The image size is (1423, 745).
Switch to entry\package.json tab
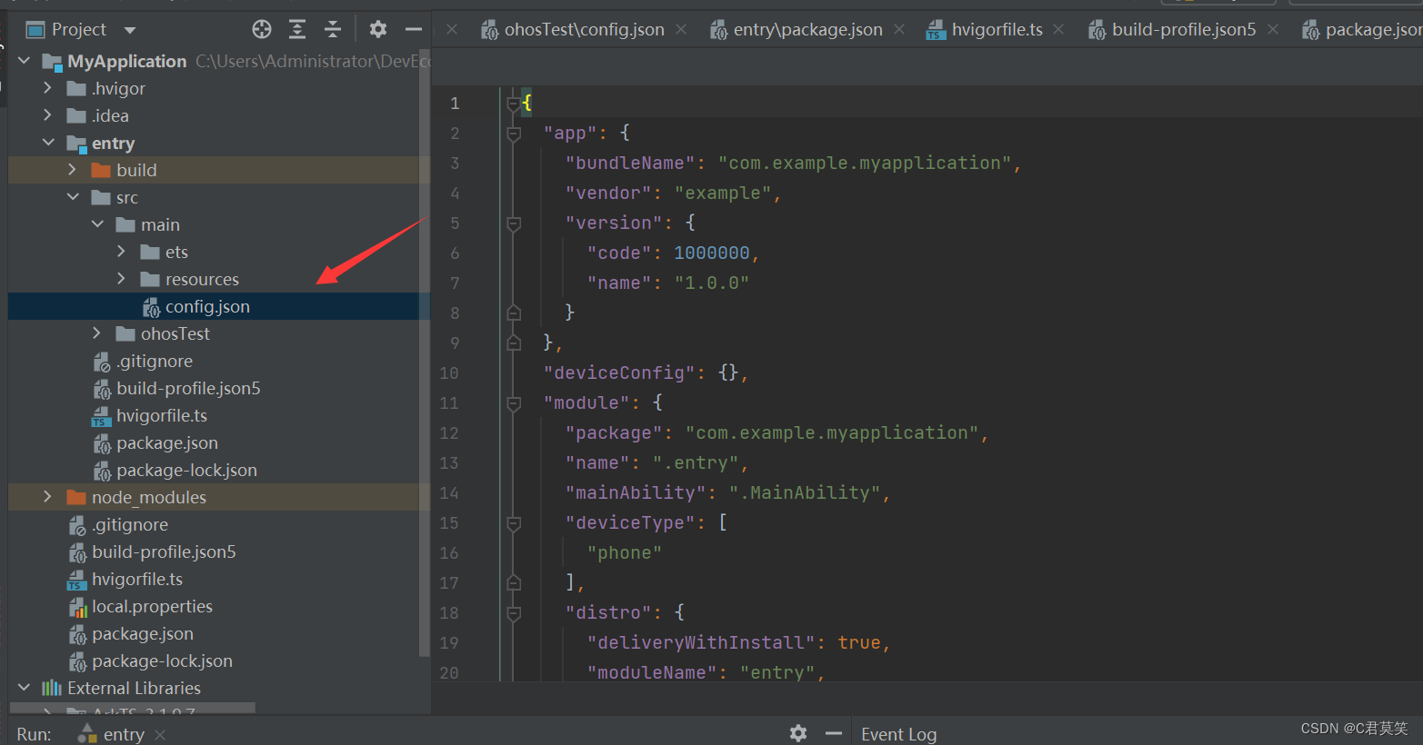807,30
